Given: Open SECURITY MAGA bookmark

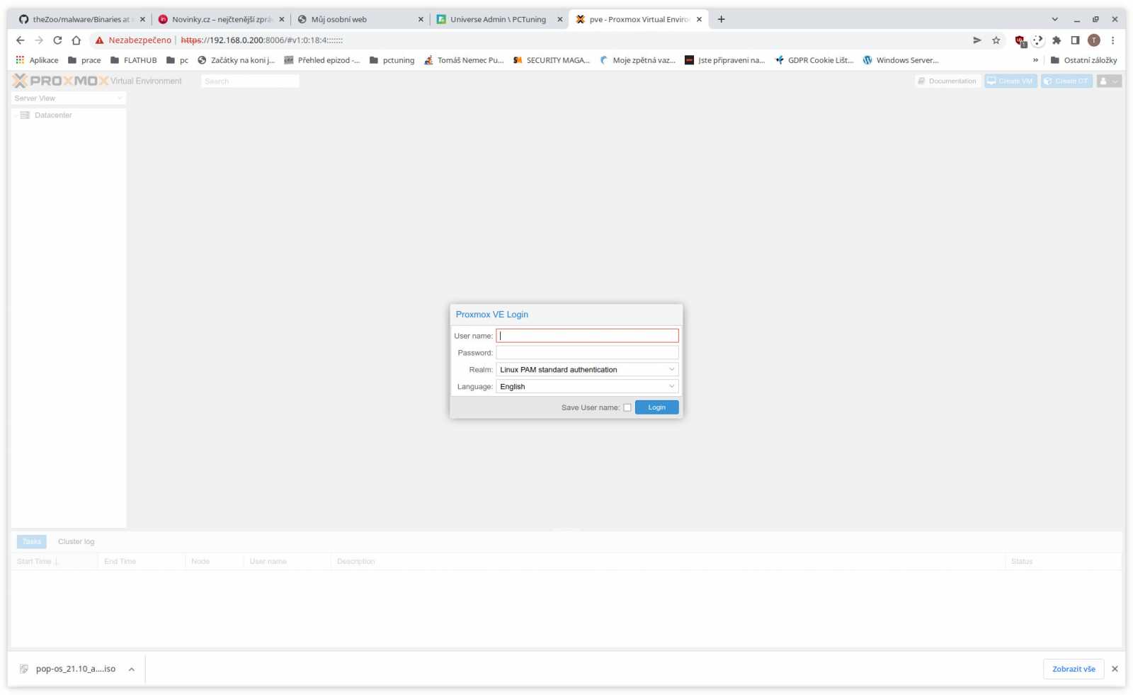Looking at the screenshot, I should [552, 60].
